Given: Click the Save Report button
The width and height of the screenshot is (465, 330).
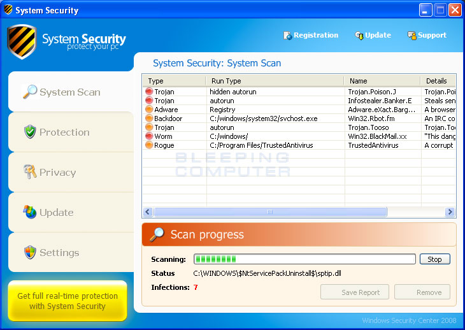Looking at the screenshot, I should (355, 292).
